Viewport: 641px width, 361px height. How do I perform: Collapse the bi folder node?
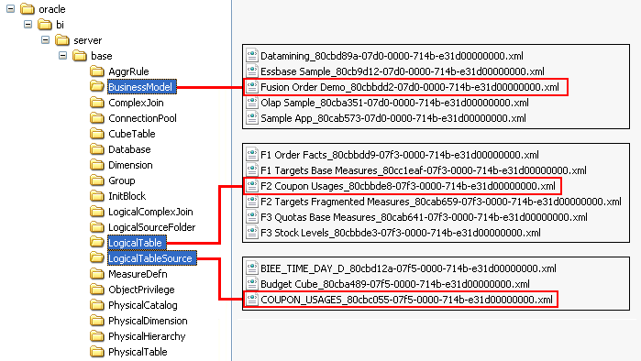pos(28,24)
